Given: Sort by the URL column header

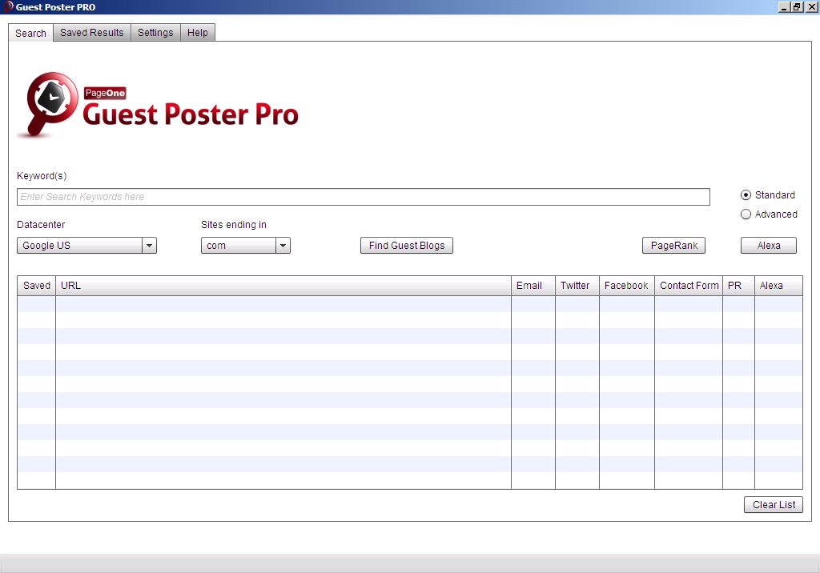Looking at the screenshot, I should (x=283, y=286).
